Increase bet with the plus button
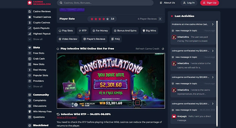Screen dimensions: 236x128 coord(145,104)
